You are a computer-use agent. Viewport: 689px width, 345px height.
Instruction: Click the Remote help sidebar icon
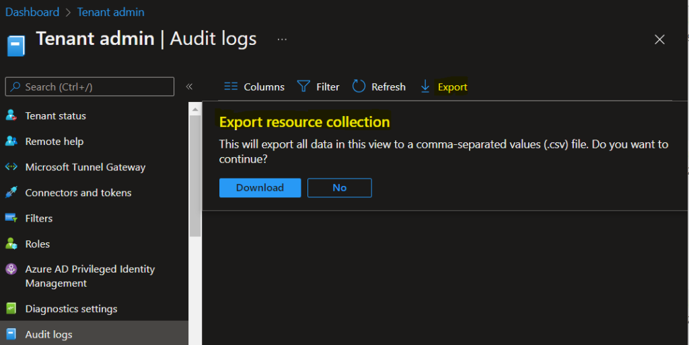pyautogui.click(x=11, y=141)
